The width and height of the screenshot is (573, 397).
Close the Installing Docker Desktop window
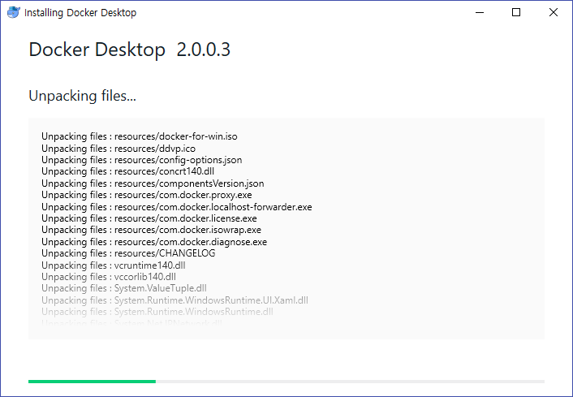[554, 12]
